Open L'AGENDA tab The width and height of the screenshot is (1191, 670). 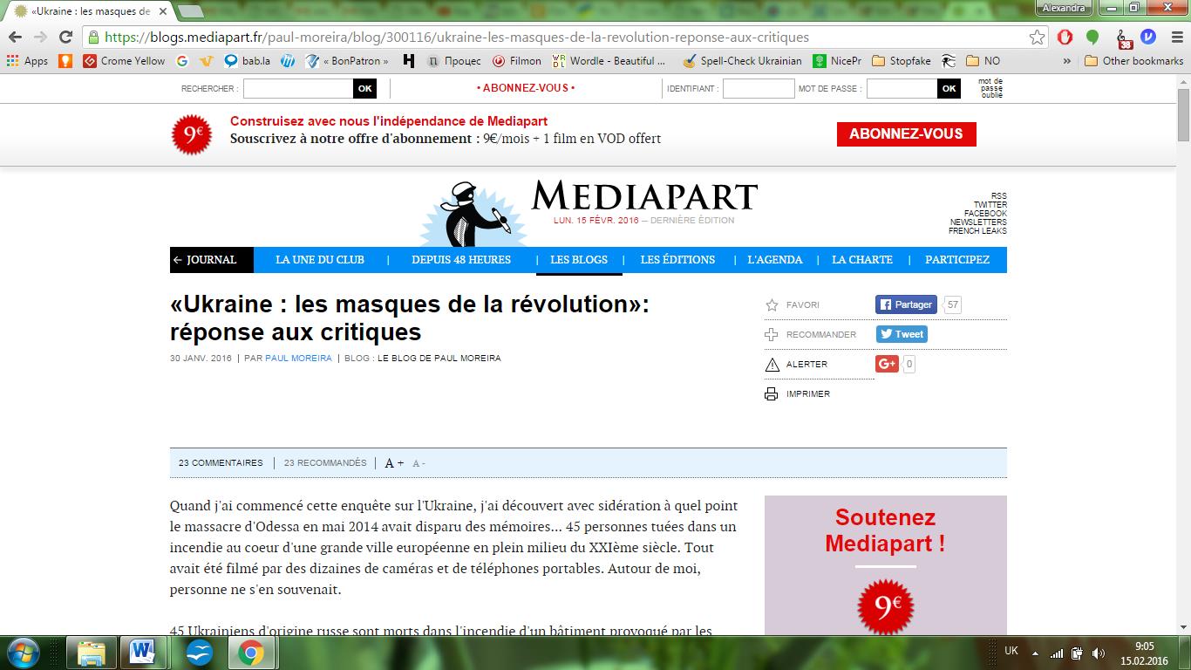[x=775, y=260]
